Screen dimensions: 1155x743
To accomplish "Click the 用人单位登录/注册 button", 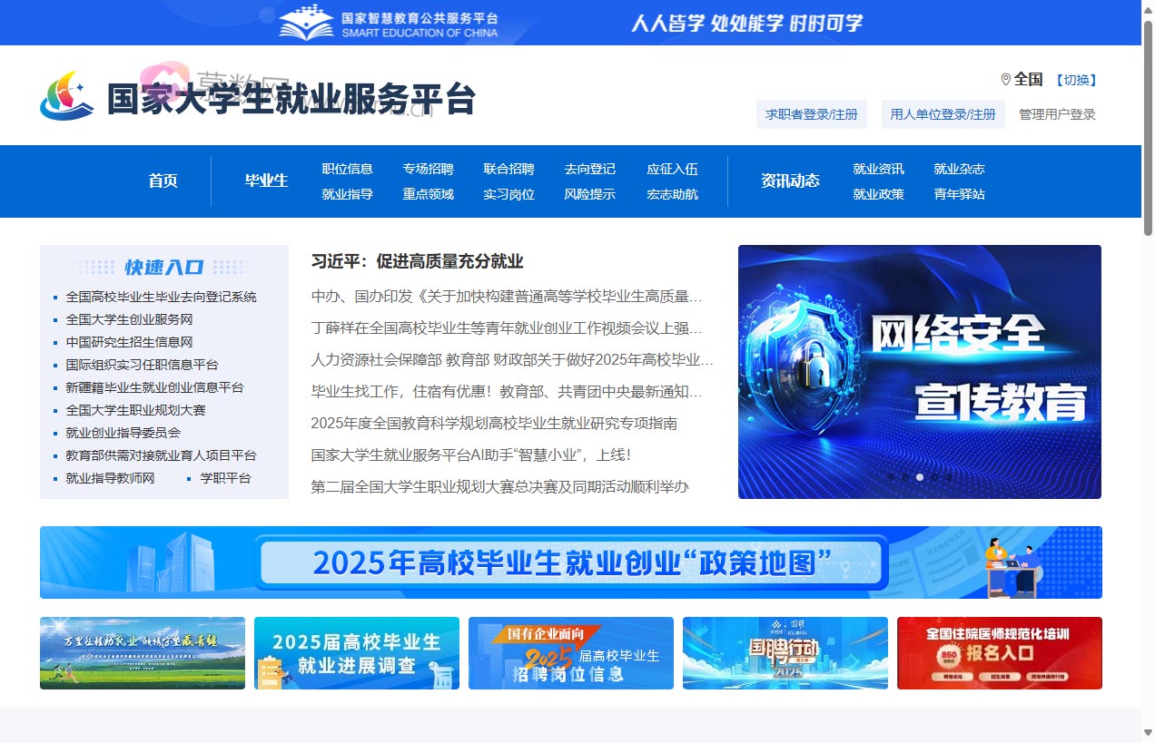I will coord(943,113).
